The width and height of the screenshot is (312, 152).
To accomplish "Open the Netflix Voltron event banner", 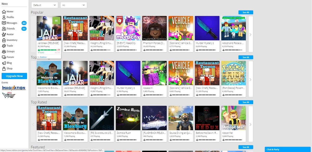I will click(x=9, y=95).
